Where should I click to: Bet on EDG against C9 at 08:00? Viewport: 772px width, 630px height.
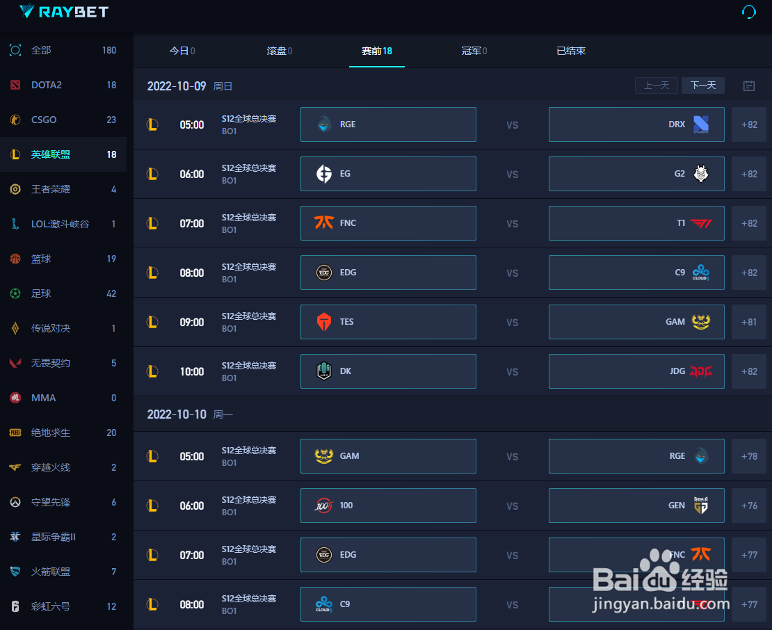(x=388, y=273)
